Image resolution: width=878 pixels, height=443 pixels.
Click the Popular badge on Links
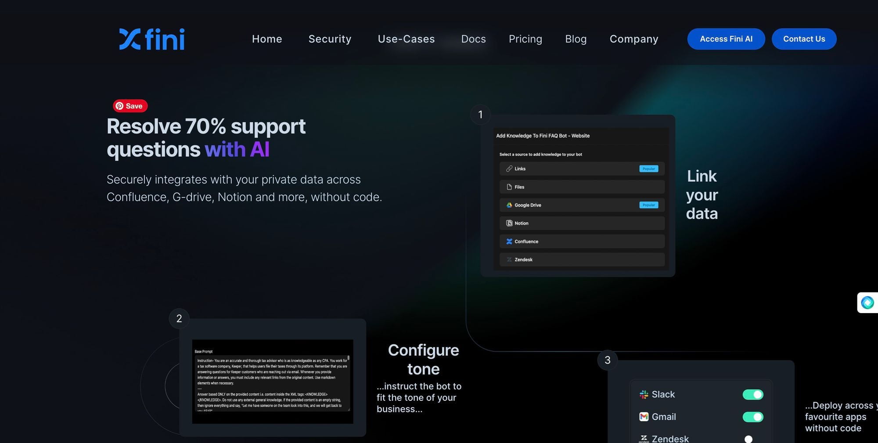pos(649,169)
